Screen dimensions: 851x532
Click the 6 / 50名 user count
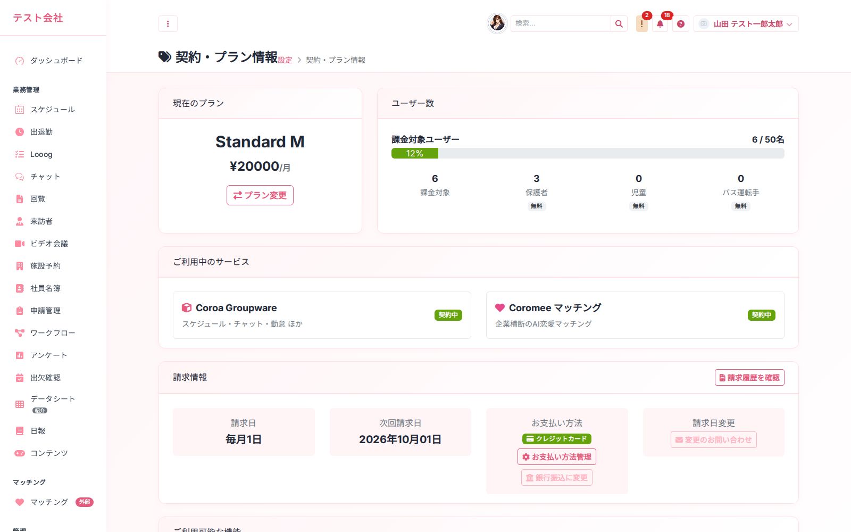click(768, 139)
